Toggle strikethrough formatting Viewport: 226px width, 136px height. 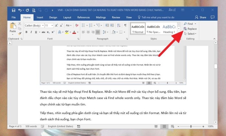[43, 32]
